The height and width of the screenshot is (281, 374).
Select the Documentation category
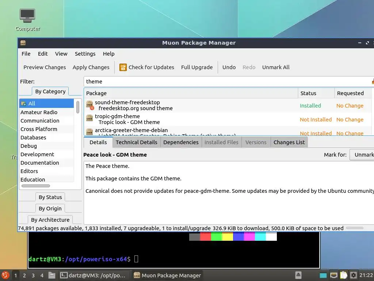tap(47, 163)
